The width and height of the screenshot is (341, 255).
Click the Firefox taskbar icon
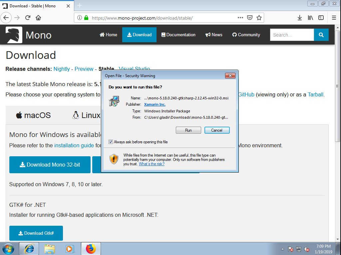pyautogui.click(x=91, y=249)
